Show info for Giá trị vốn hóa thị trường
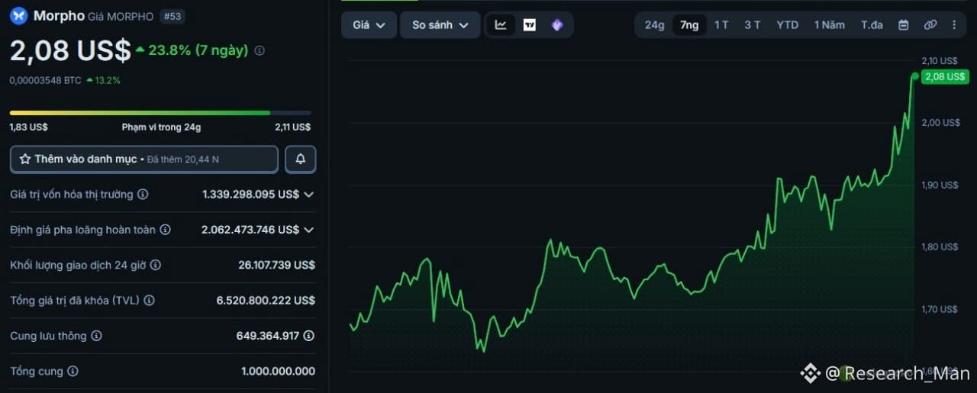Image resolution: width=977 pixels, height=393 pixels. [x=143, y=195]
